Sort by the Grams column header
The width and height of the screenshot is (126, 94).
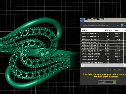[x=109, y=30]
